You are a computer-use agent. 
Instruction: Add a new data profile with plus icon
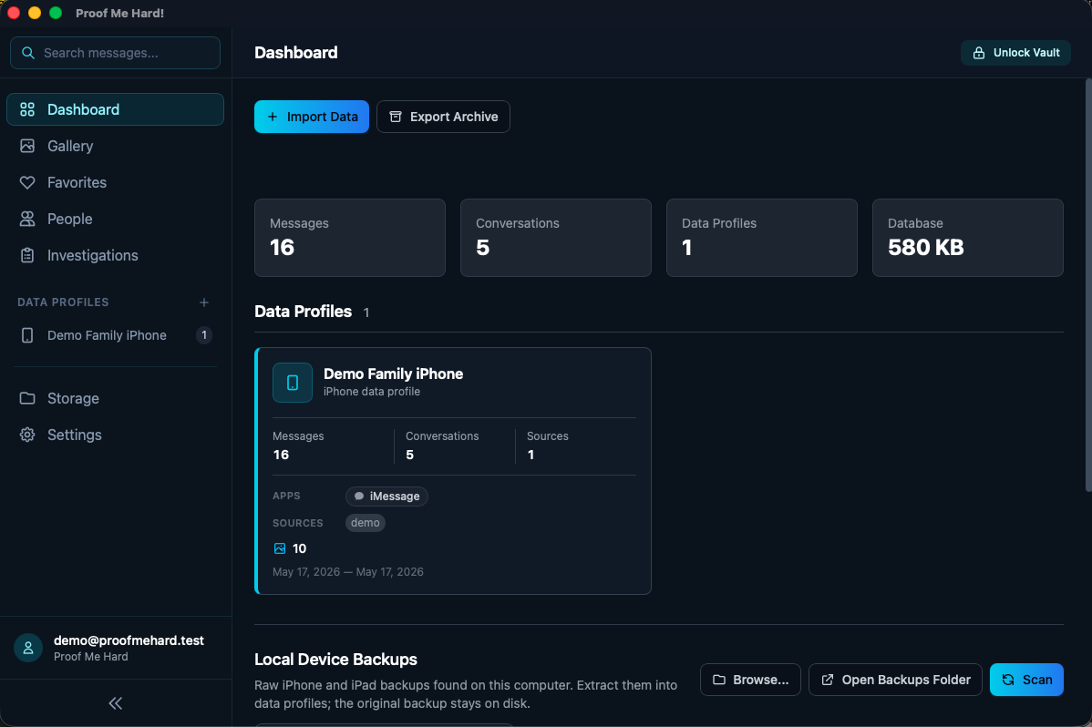tap(204, 302)
